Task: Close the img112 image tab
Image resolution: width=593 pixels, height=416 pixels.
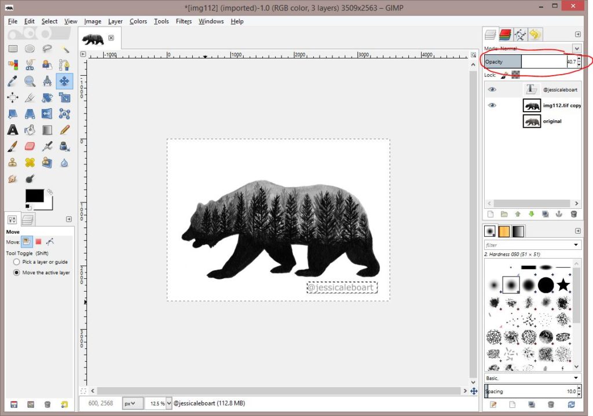Action: point(111,38)
